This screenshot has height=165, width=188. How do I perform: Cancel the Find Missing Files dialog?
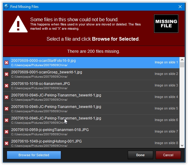(168, 155)
